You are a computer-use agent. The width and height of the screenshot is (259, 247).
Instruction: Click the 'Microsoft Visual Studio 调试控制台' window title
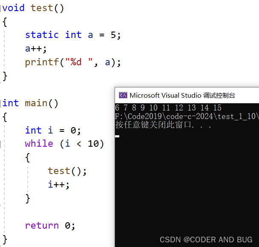(x=182, y=96)
